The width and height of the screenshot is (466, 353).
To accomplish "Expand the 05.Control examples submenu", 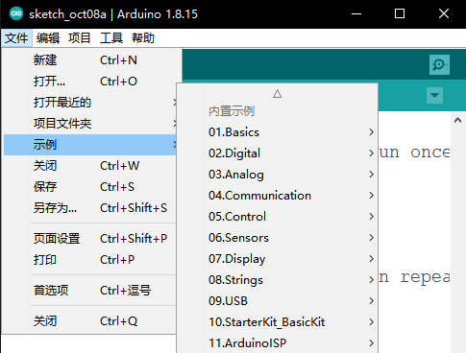I will [278, 217].
